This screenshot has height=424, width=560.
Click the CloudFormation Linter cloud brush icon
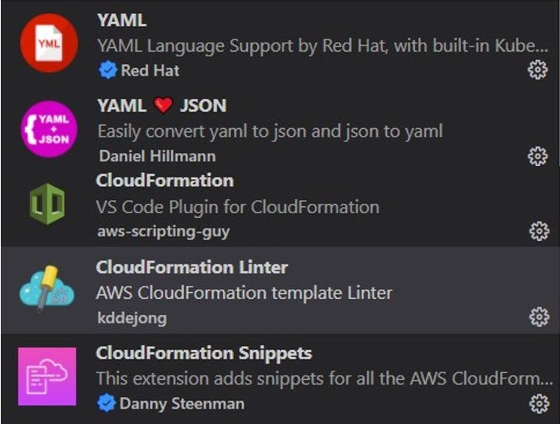[47, 289]
